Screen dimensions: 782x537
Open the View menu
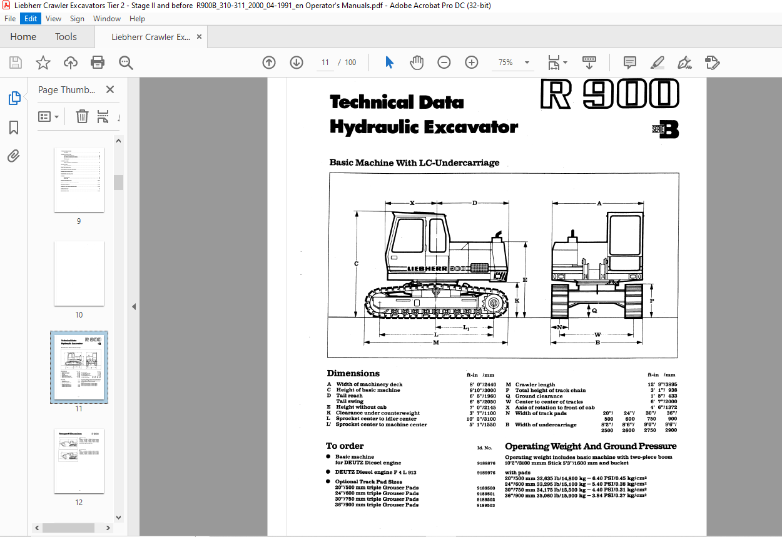click(54, 19)
